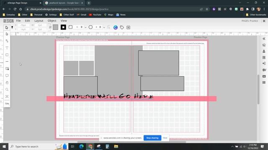Select the headline text 'Headline Will Go Here'

[108, 96]
